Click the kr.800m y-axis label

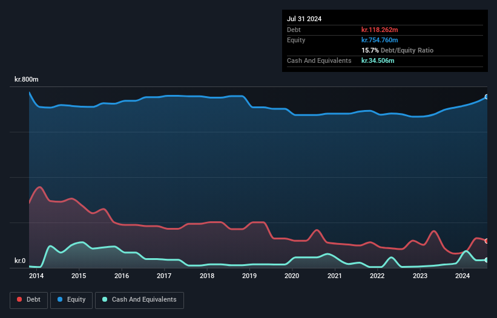coord(26,79)
